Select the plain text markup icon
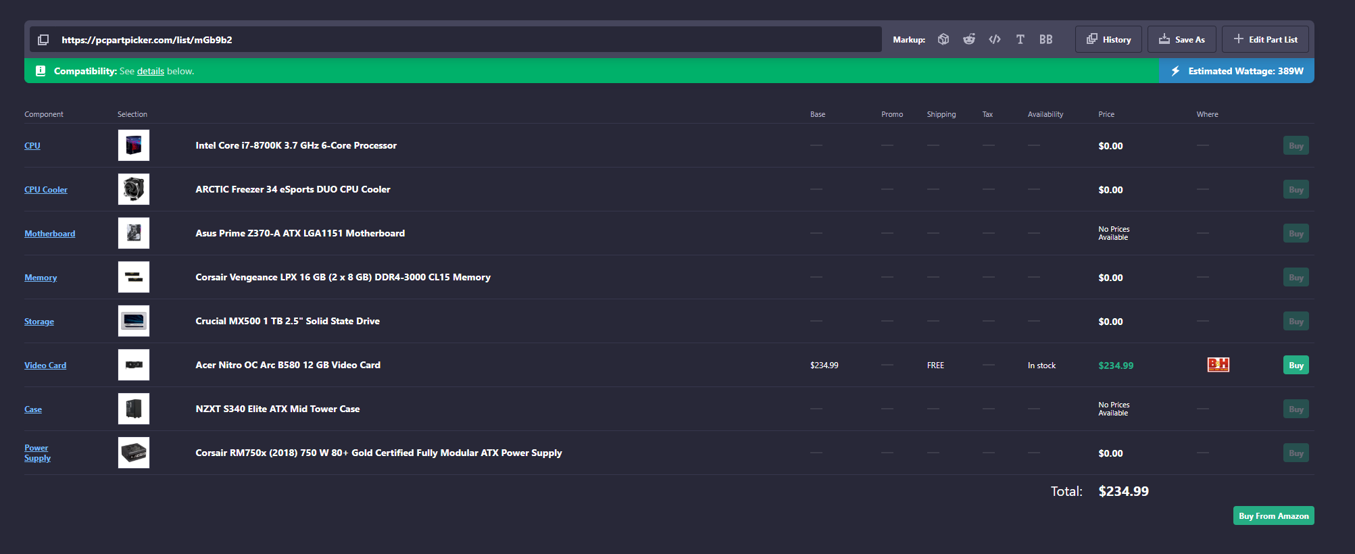The width and height of the screenshot is (1355, 554). [x=1020, y=39]
